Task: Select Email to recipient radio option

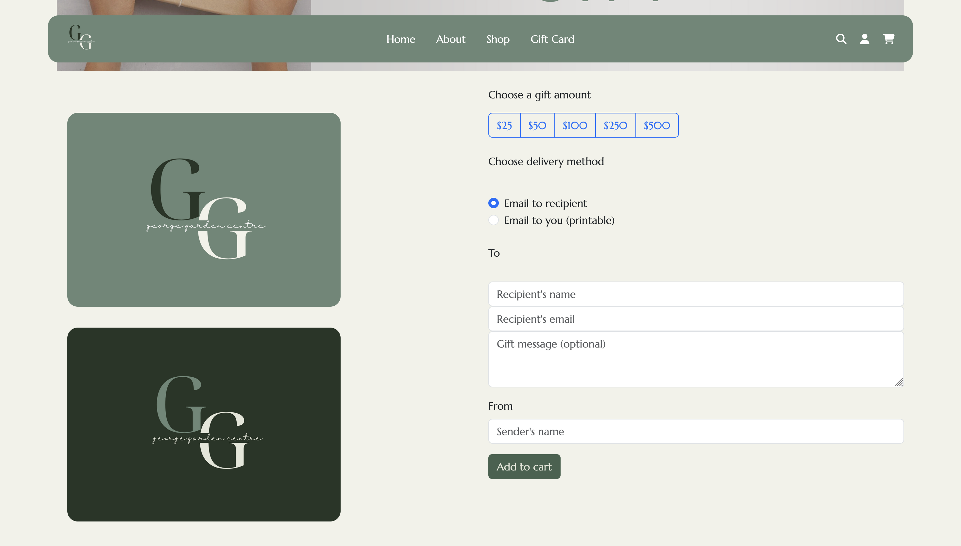Action: 494,203
